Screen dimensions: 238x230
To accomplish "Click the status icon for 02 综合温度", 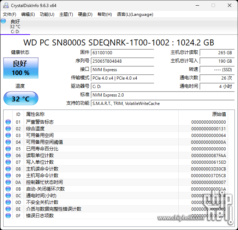I will tap(8, 129).
